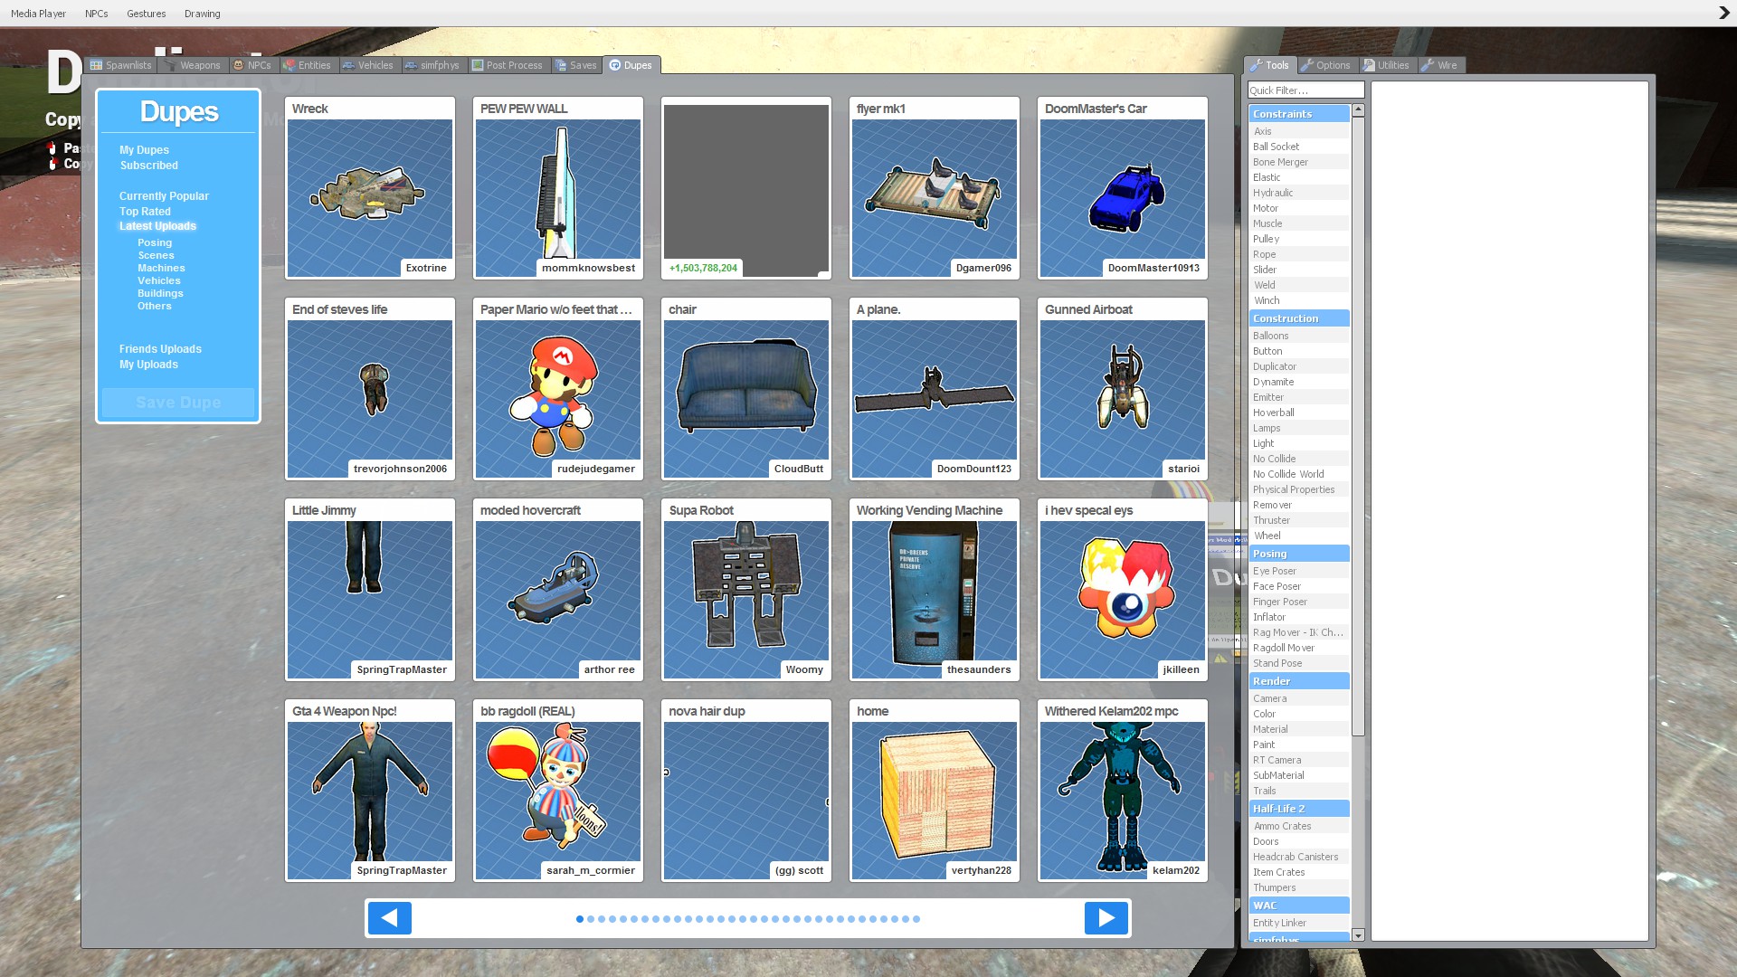
Task: Click the Save Dupe button
Action: point(178,403)
